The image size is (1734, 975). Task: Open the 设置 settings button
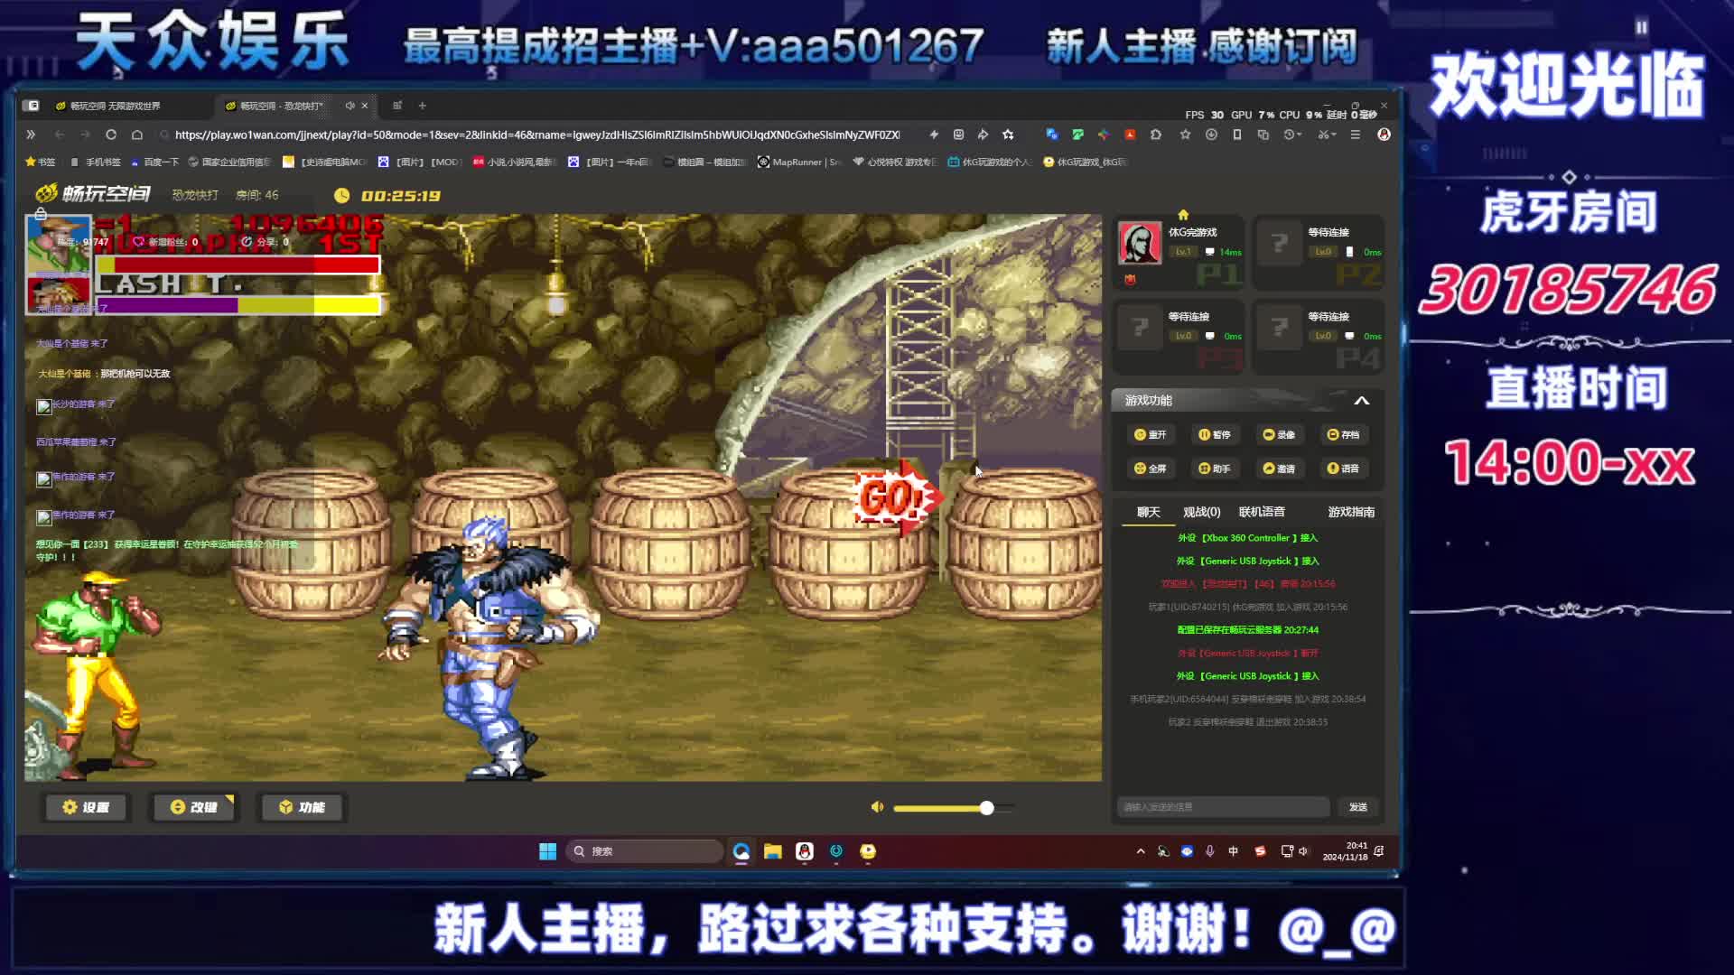coord(86,807)
